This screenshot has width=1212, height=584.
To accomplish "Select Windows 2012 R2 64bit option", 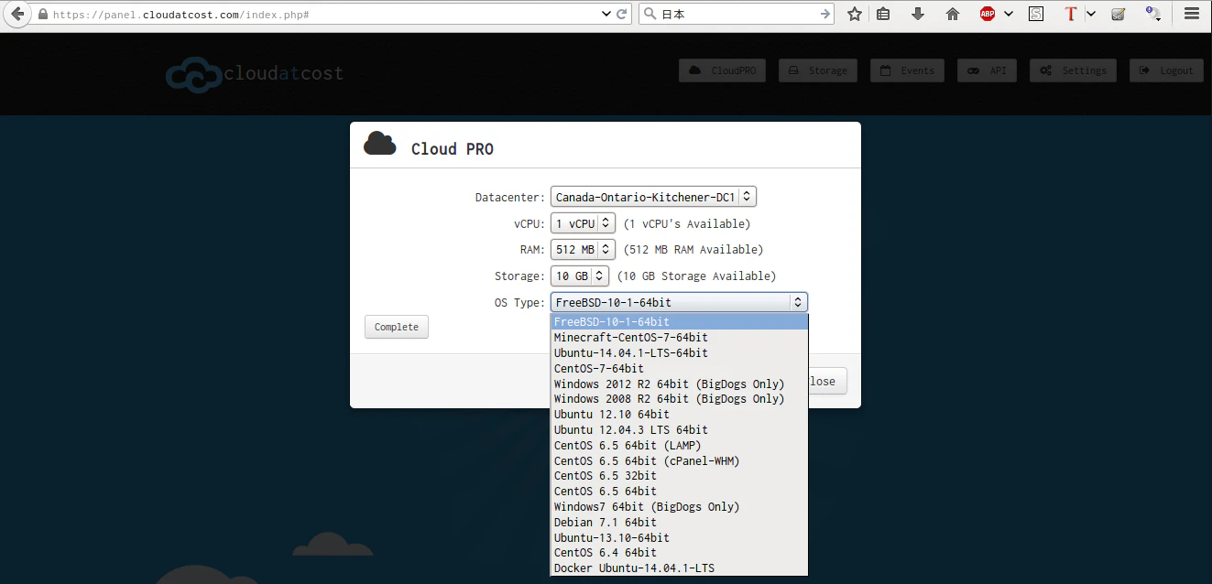I will coord(679,384).
